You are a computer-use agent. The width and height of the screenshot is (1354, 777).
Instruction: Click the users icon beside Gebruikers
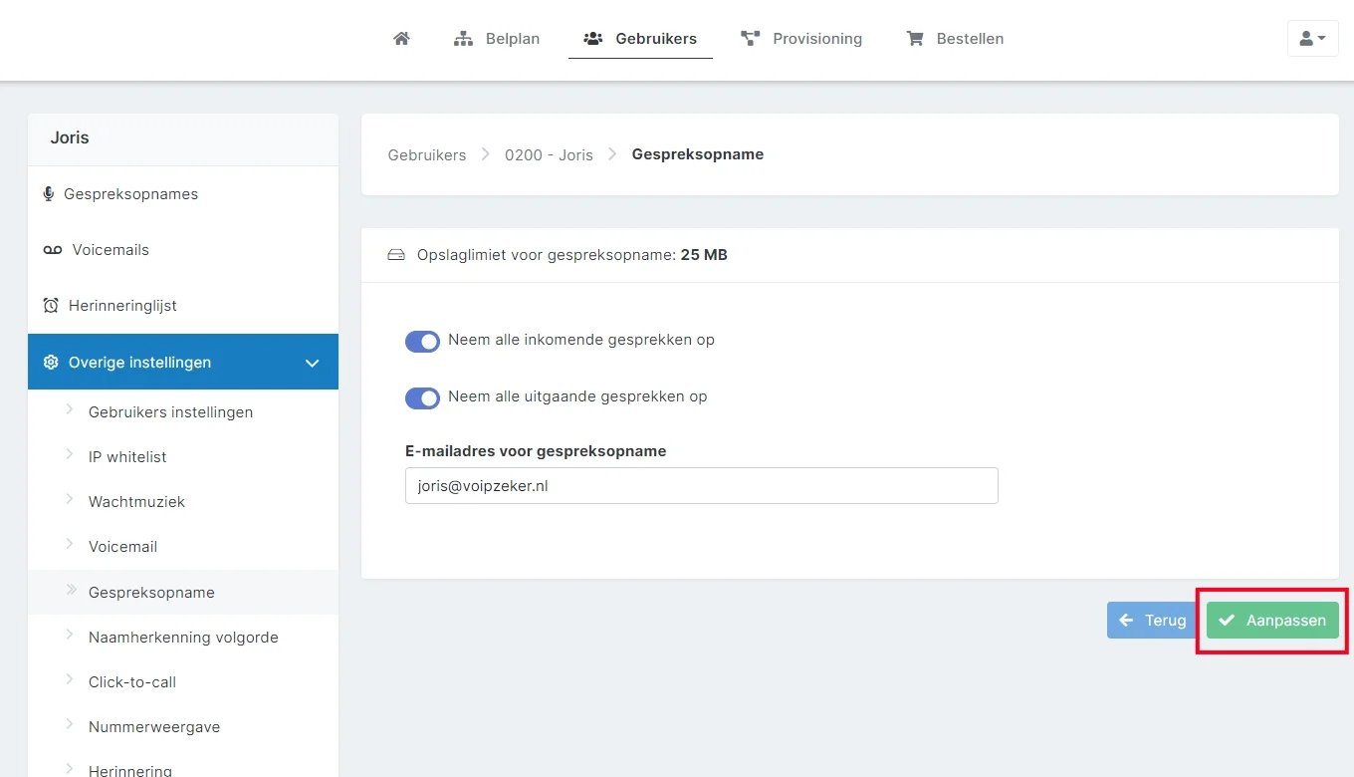click(593, 39)
